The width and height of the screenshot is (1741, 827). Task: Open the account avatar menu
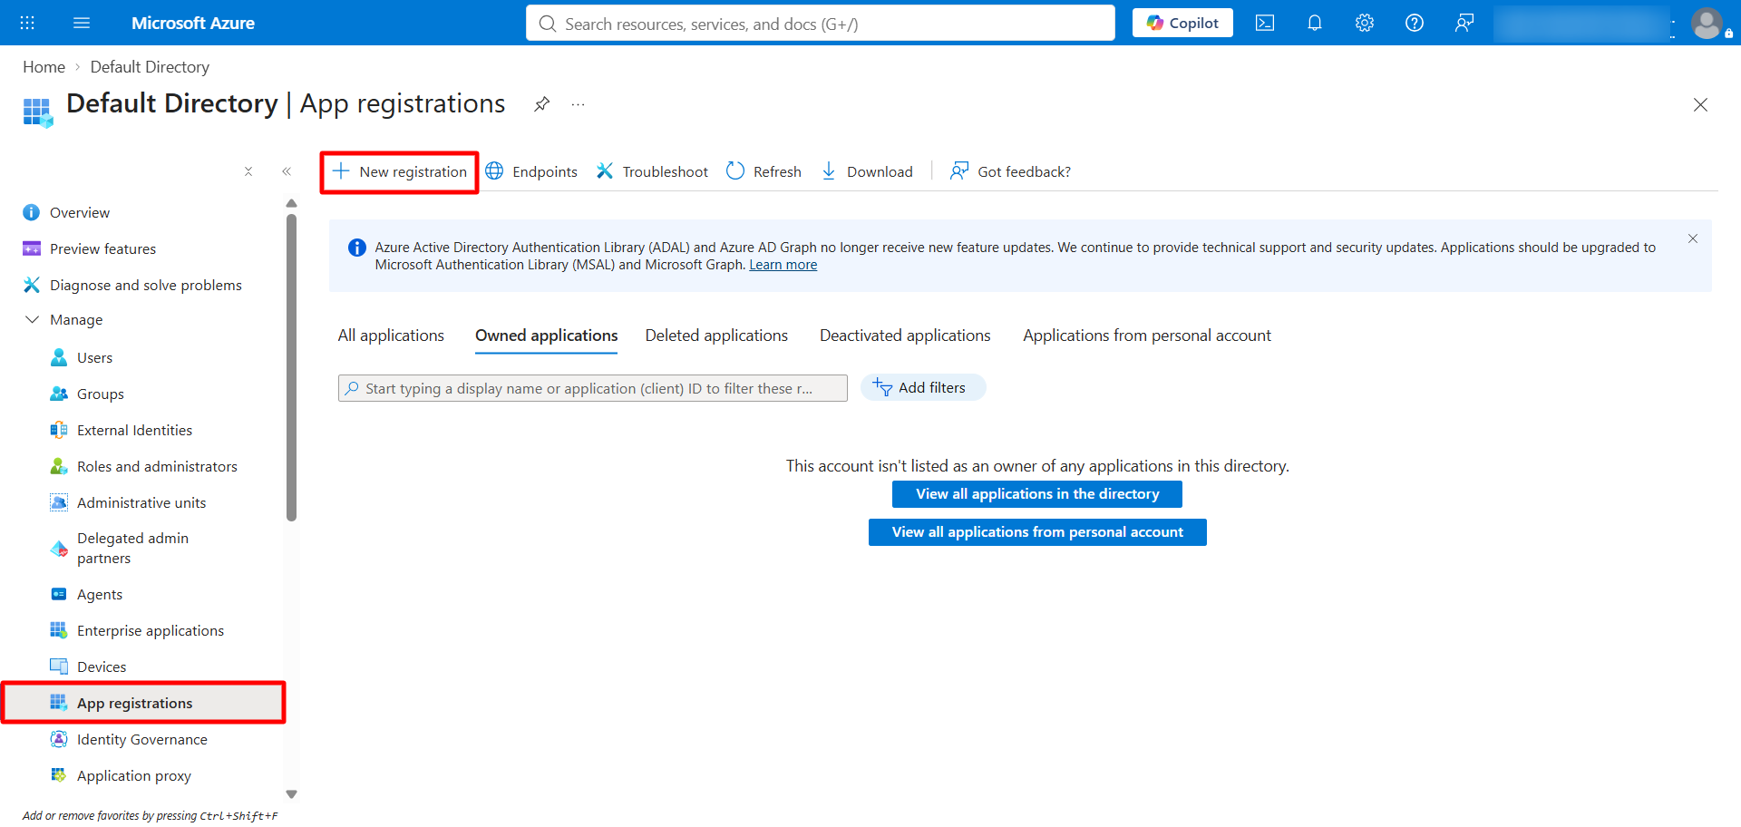click(x=1707, y=24)
